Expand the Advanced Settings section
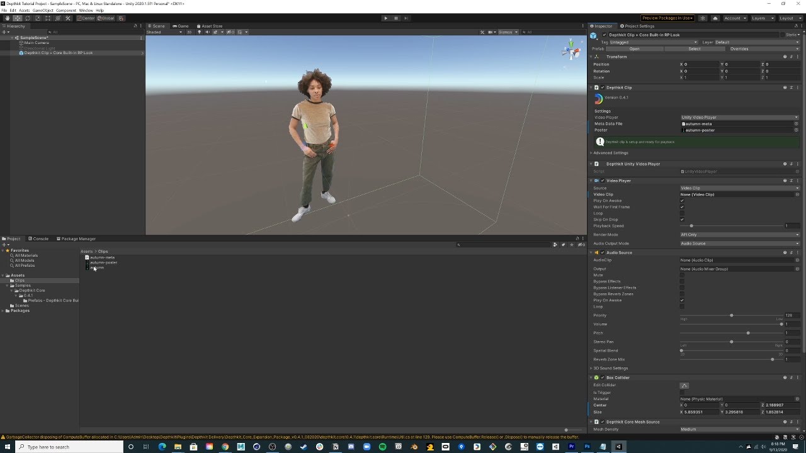 [x=610, y=153]
